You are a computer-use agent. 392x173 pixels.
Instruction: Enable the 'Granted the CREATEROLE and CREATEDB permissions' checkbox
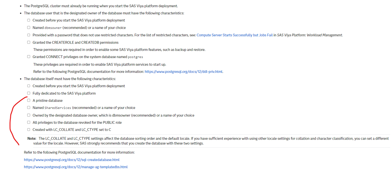[x=29, y=42]
